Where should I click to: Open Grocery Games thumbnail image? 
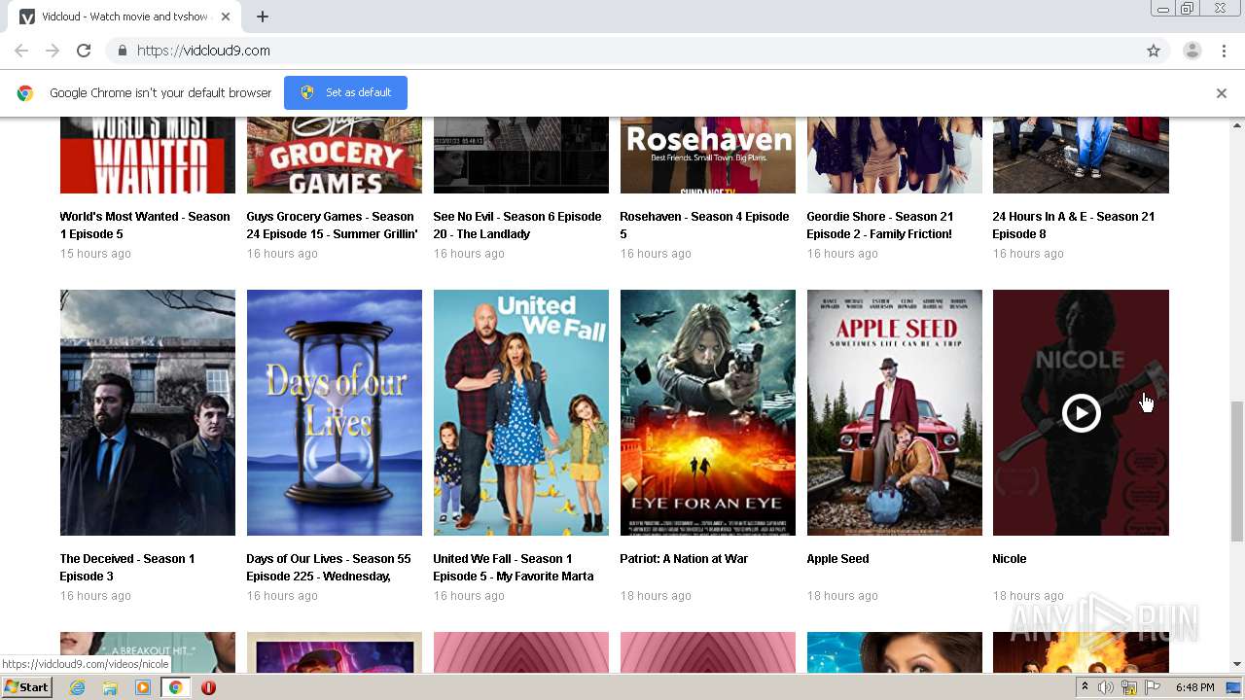point(335,155)
